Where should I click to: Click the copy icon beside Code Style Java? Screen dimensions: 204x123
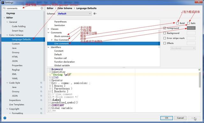[x=41, y=87]
